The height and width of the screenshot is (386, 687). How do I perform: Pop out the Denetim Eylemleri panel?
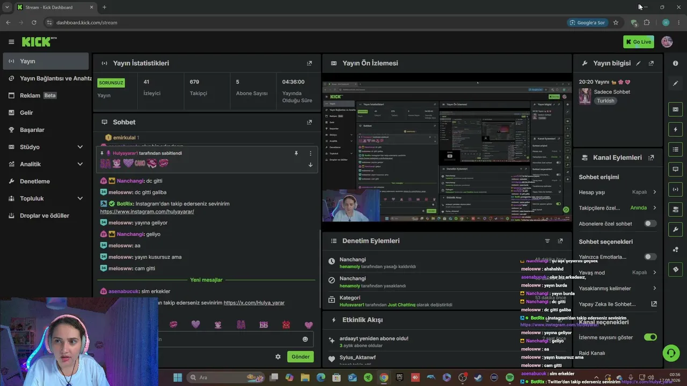pyautogui.click(x=560, y=241)
